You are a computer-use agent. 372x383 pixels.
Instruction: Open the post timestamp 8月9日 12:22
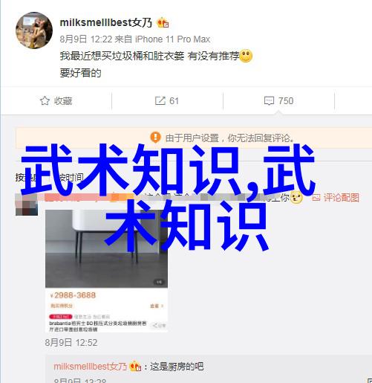point(86,39)
